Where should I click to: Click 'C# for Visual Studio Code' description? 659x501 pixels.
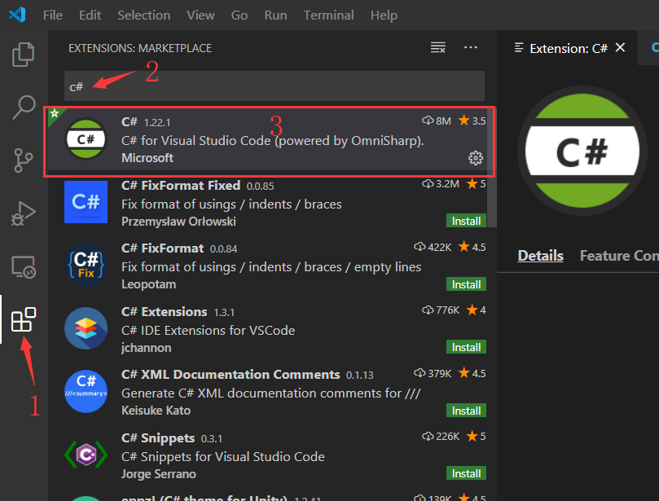272,141
